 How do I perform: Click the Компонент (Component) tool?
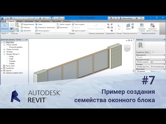pyautogui.click(x=62, y=28)
